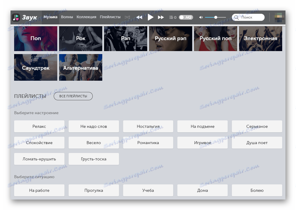The height and width of the screenshot is (210, 296).
Task: Mute sound with the speaker icon
Action: coord(201,17)
